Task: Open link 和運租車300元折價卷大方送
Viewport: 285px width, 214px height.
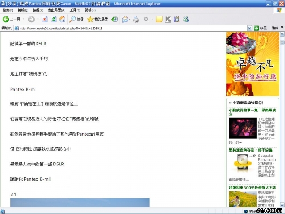Action: 252,188
